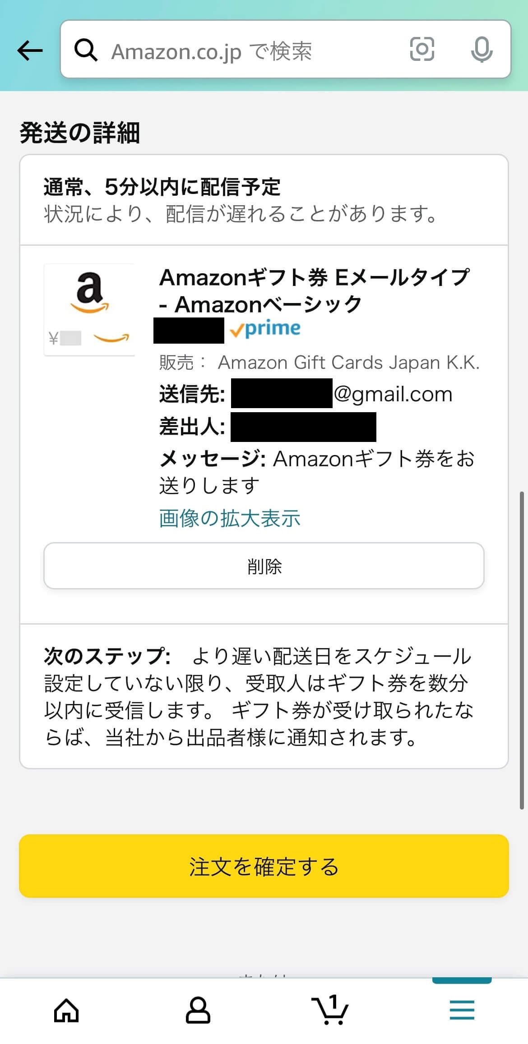
Task: Open camera visual search from the search bar
Action: click(422, 50)
